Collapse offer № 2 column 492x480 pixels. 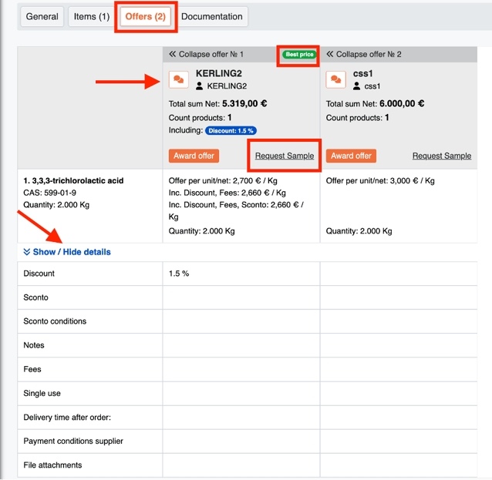pyautogui.click(x=364, y=54)
